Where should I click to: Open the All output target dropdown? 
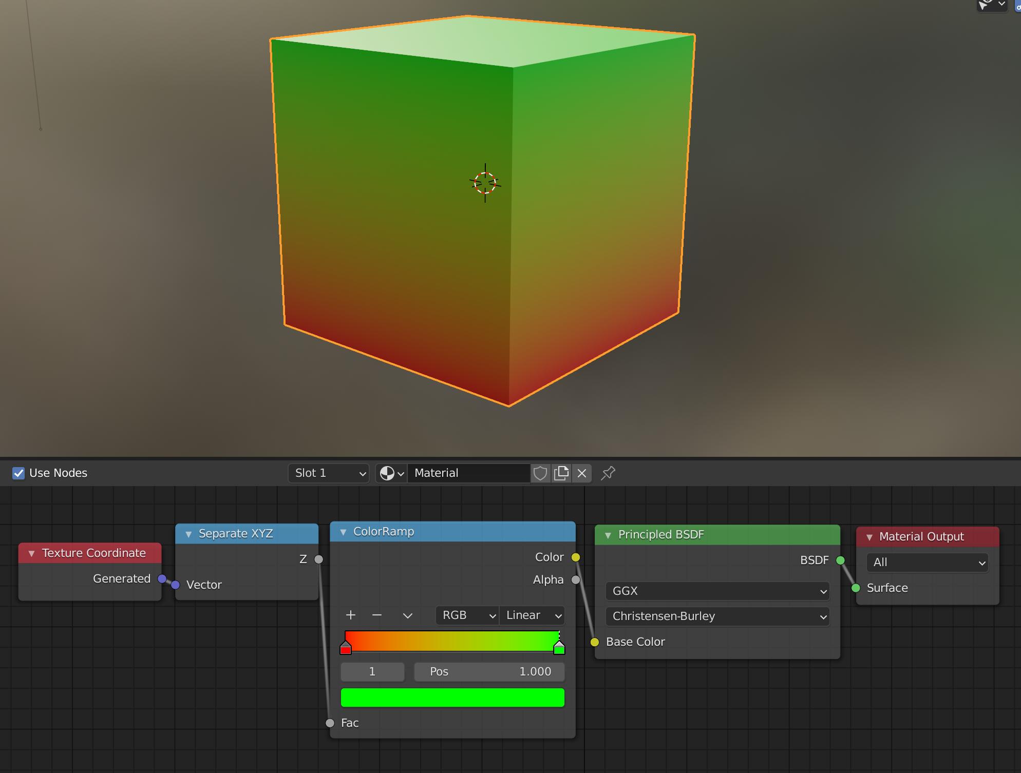(x=927, y=562)
